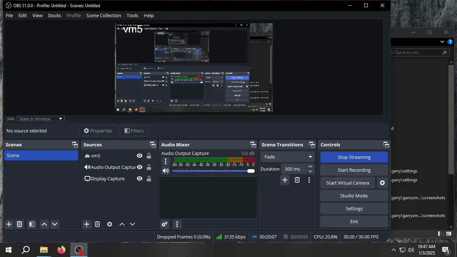Click Start Recording button
The image size is (457, 257).
(354, 170)
